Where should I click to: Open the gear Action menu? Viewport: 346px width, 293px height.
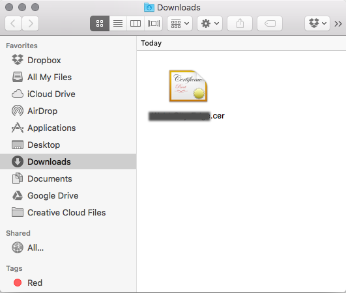[210, 23]
